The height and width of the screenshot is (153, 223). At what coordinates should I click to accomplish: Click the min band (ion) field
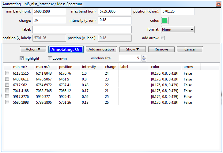(49, 11)
